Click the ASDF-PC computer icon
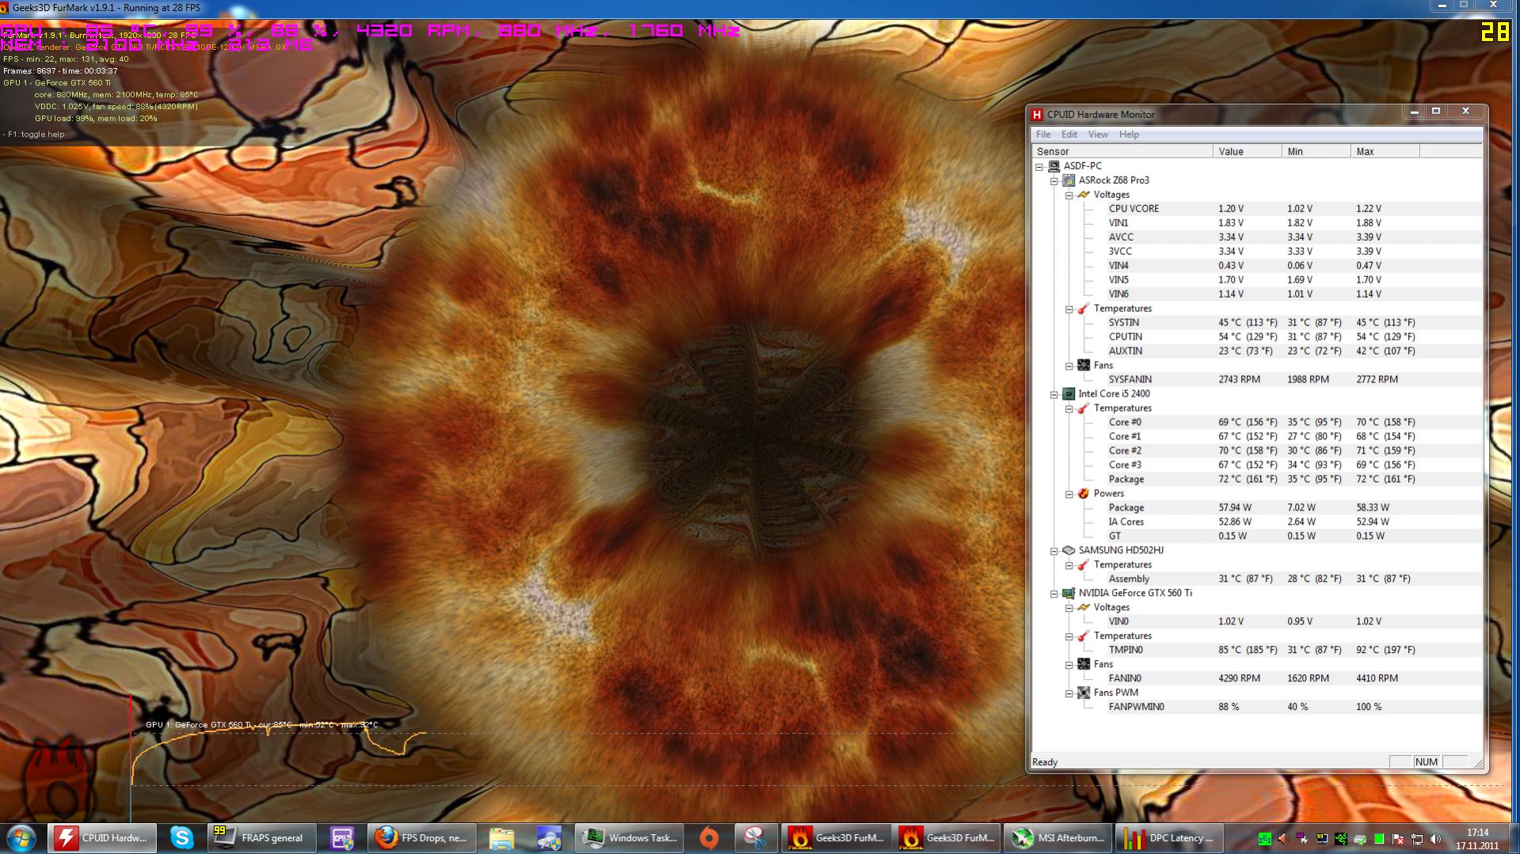This screenshot has height=854, width=1520. (1053, 166)
